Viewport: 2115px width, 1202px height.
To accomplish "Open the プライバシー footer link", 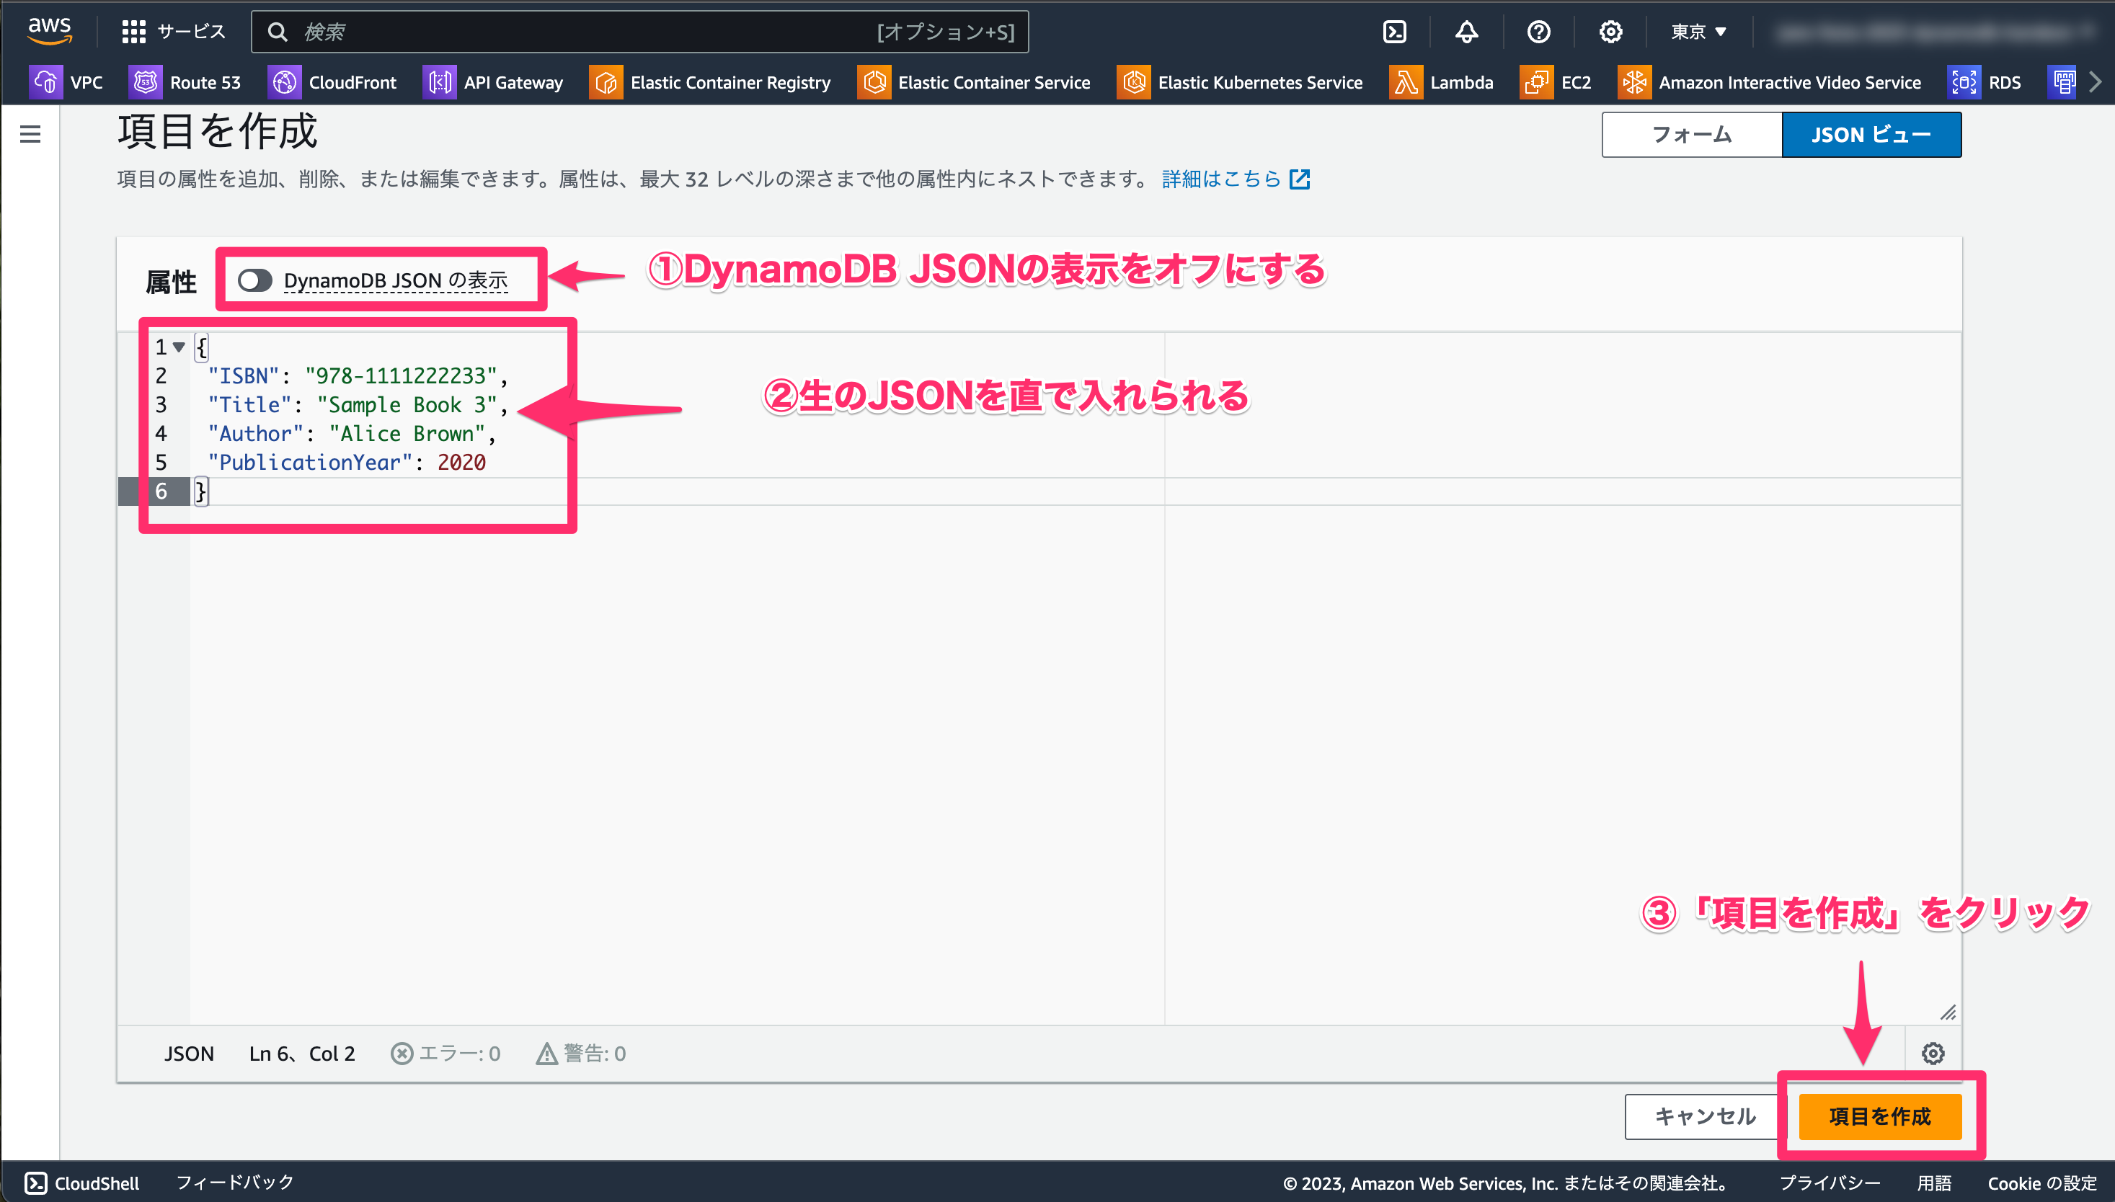I will (1830, 1183).
